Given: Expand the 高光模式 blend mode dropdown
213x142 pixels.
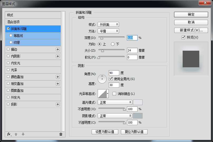Looking at the screenshot, I should pos(115,102).
